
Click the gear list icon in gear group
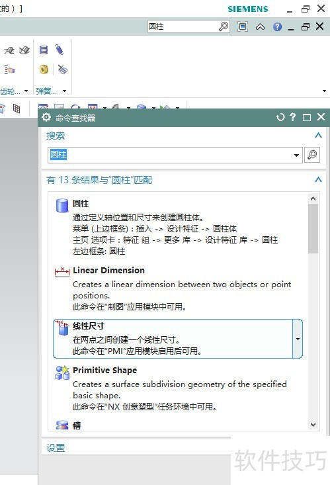point(9,69)
